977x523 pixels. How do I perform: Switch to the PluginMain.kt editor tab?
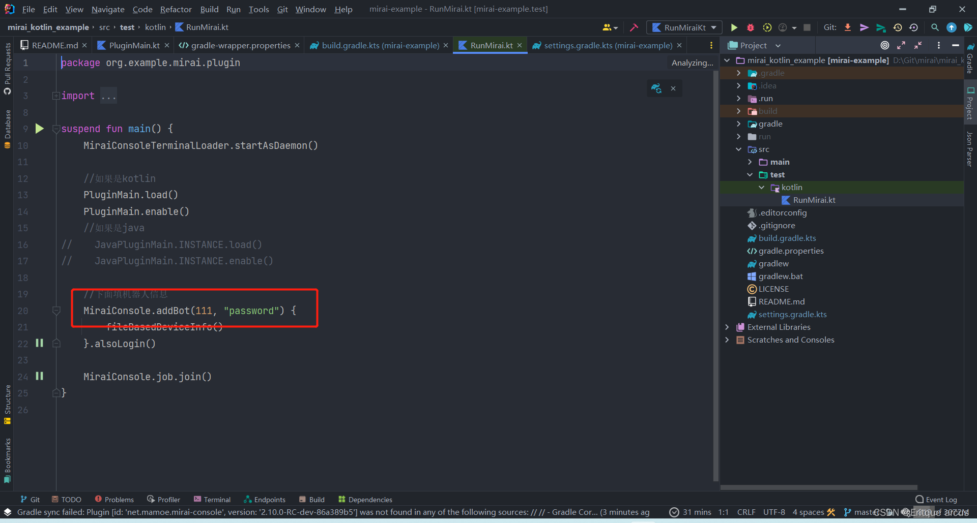(133, 45)
